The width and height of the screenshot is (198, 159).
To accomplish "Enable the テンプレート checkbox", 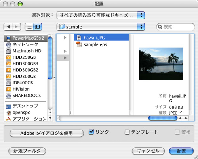I will [x=127, y=132].
